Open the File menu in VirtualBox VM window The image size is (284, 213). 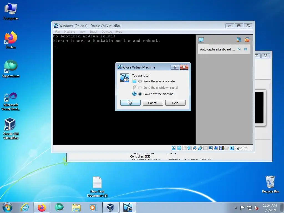click(57, 32)
